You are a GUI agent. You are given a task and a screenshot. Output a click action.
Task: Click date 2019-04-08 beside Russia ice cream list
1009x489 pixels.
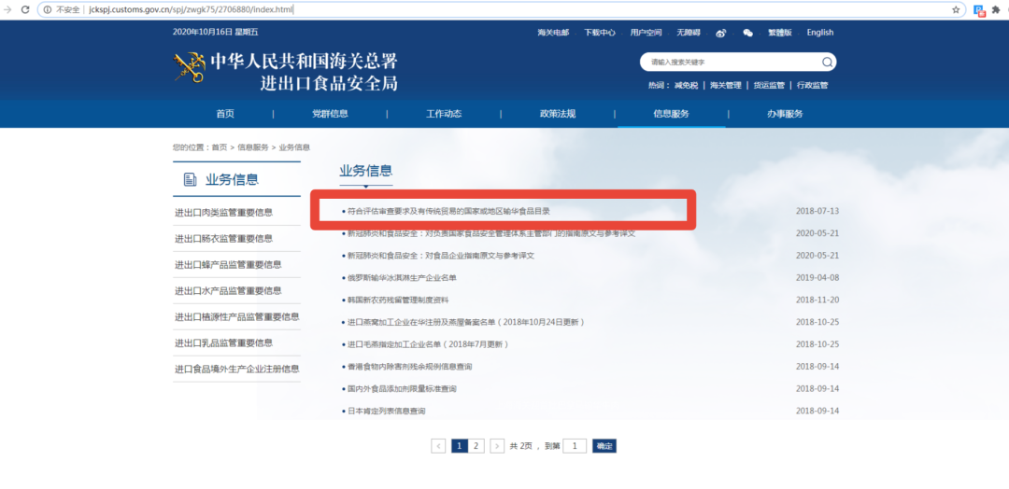pyautogui.click(x=817, y=277)
